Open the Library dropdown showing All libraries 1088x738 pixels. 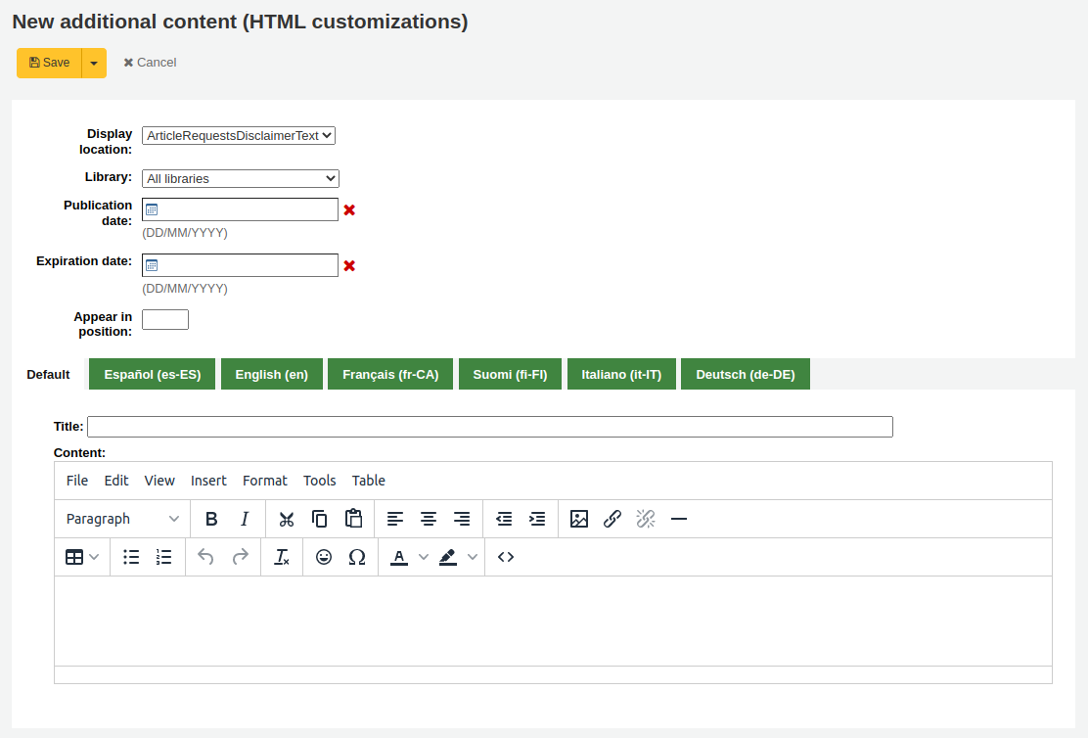pyautogui.click(x=240, y=178)
